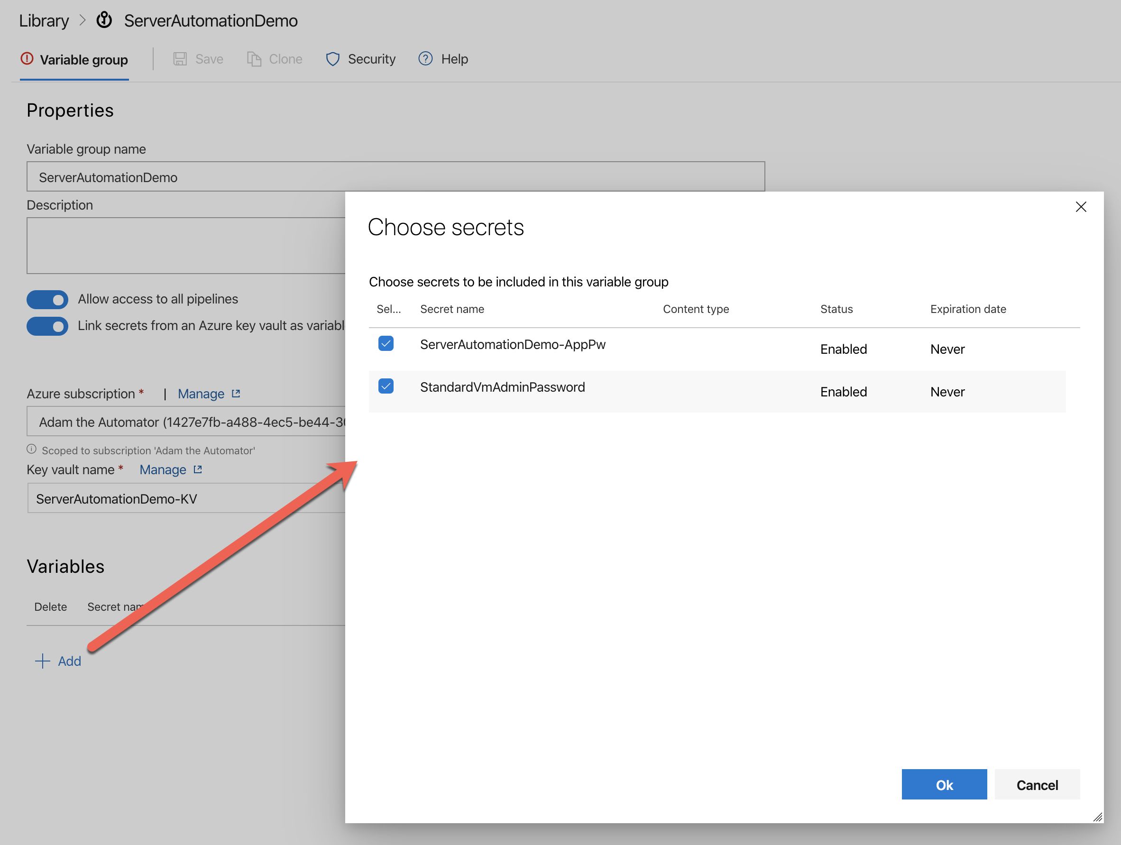Viewport: 1121px width, 845px height.
Task: Click Library in the breadcrumb
Action: coord(44,21)
